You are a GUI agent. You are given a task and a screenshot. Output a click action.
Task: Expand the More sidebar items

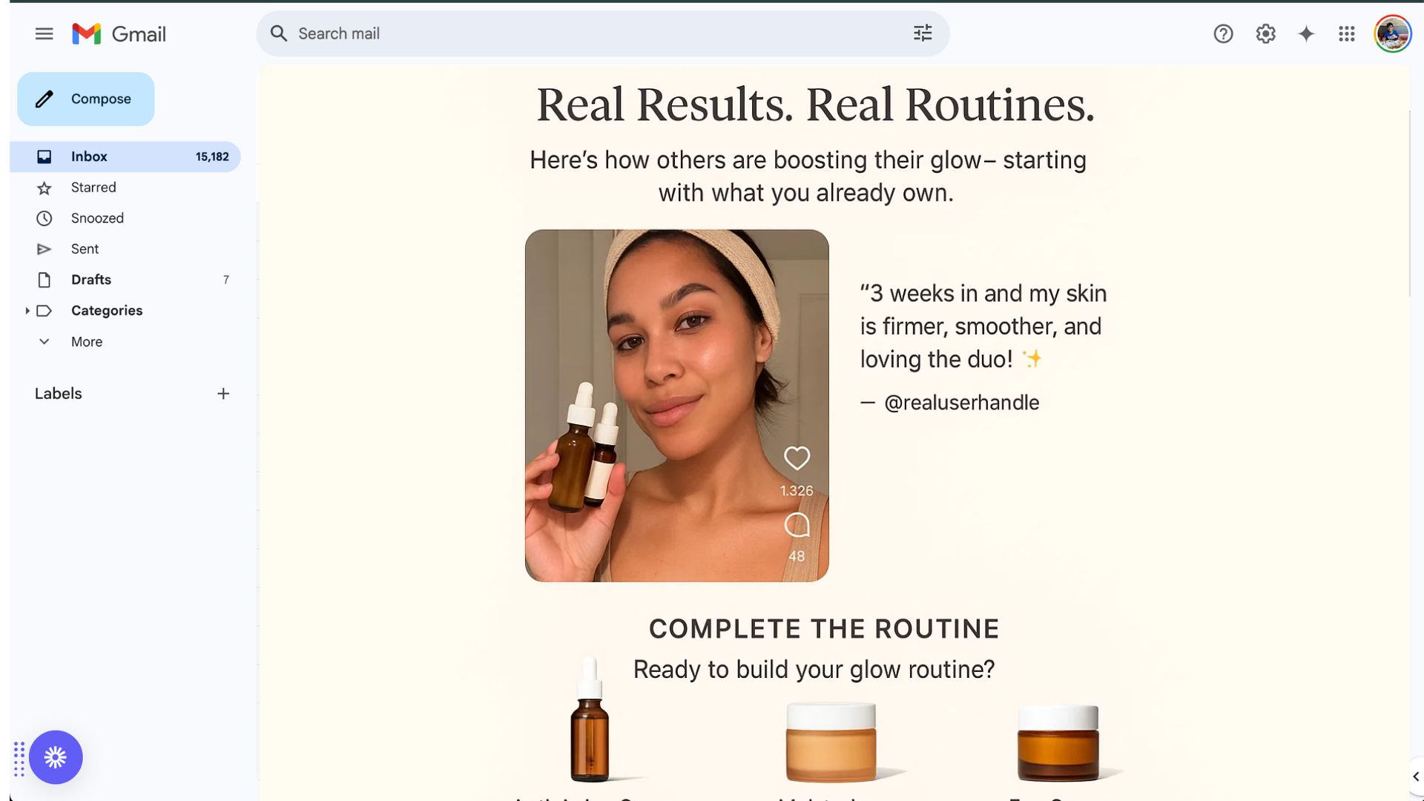pyautogui.click(x=87, y=342)
